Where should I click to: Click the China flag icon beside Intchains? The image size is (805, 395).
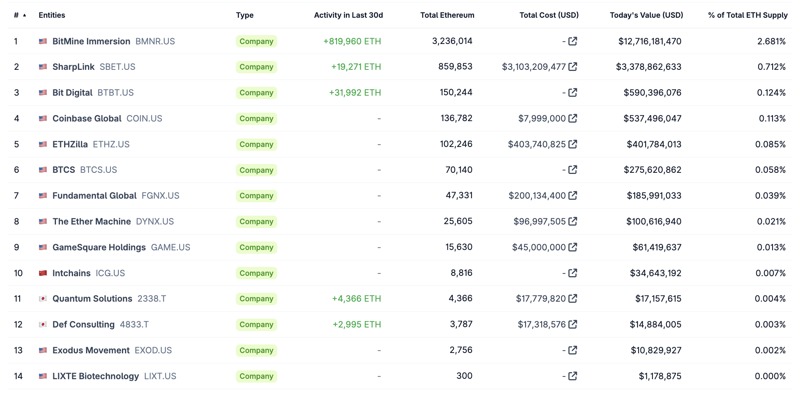pos(43,273)
